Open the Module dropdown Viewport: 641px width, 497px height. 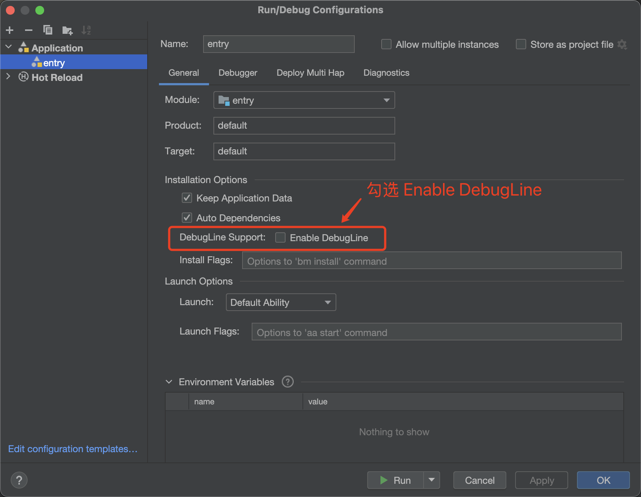pyautogui.click(x=304, y=100)
